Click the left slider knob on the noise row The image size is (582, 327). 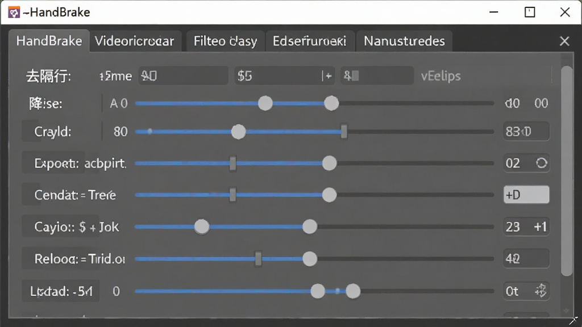pyautogui.click(x=265, y=103)
